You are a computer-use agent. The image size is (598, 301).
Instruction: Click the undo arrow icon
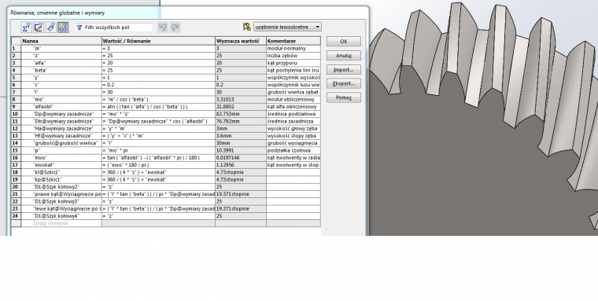[163, 28]
